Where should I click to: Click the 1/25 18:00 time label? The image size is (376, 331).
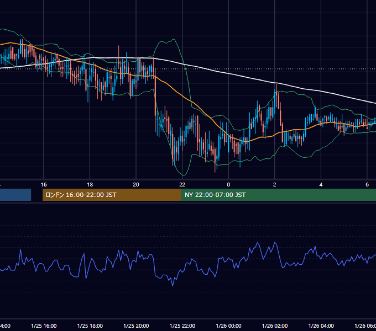90,325
